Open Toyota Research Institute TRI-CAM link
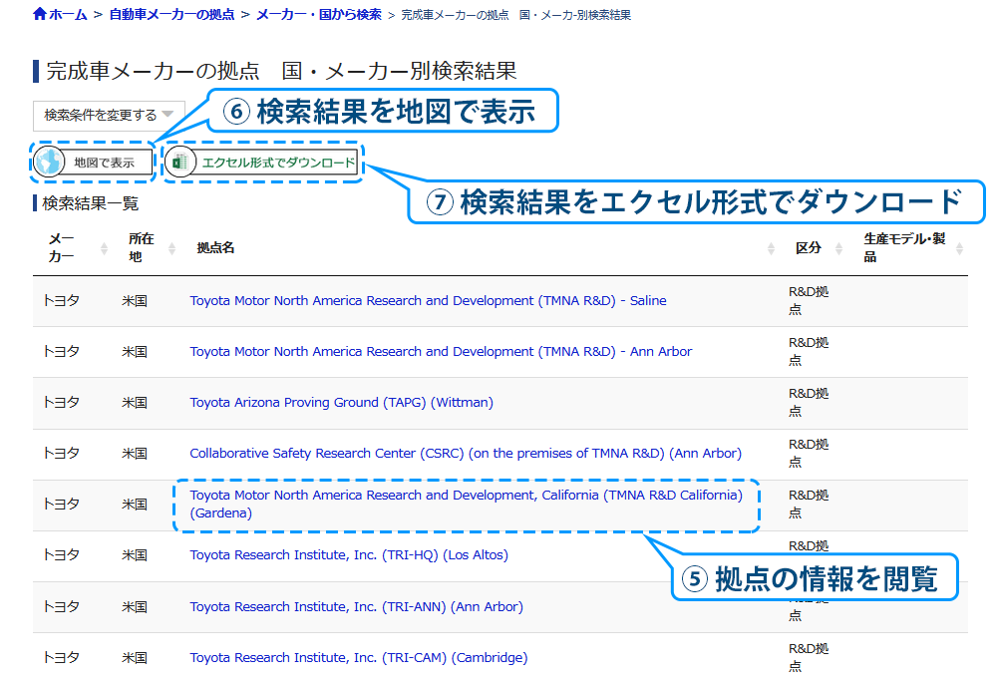The height and width of the screenshot is (682, 997). (x=359, y=658)
